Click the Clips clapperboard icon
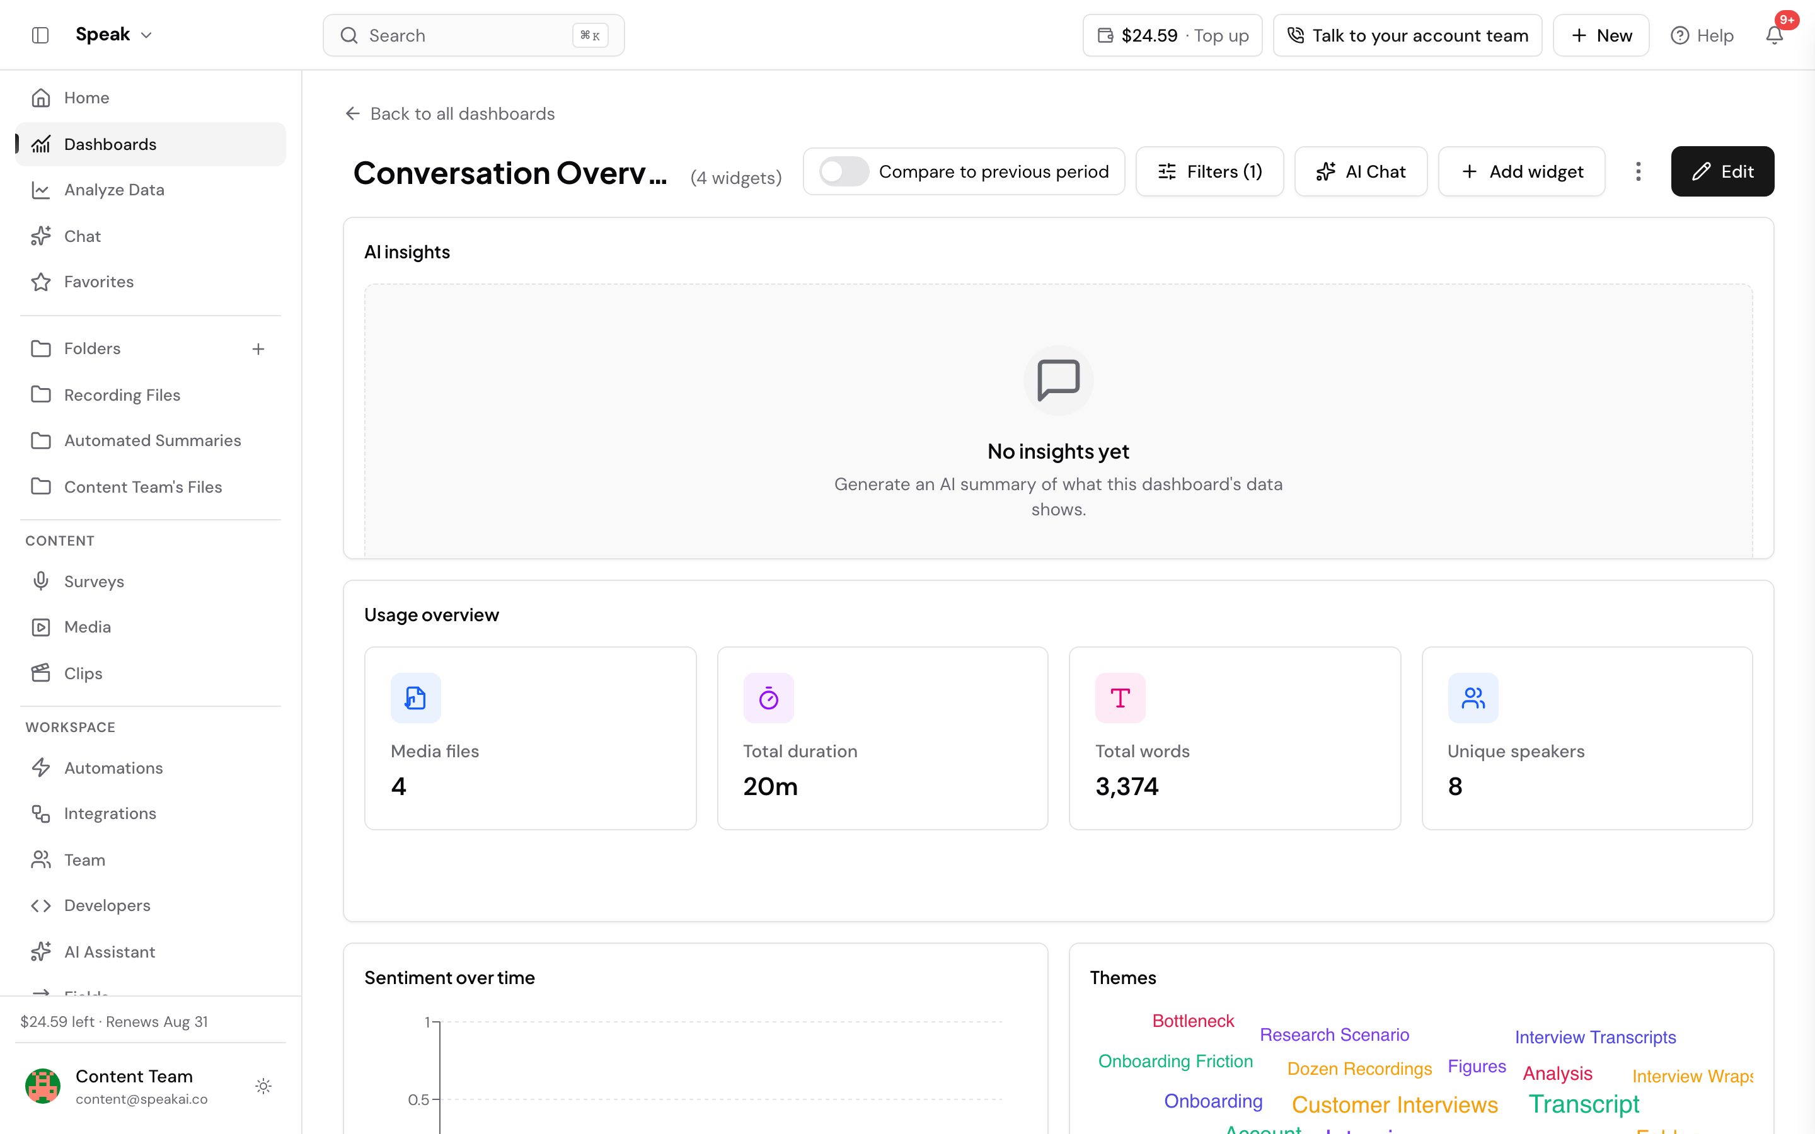The image size is (1815, 1134). (41, 673)
